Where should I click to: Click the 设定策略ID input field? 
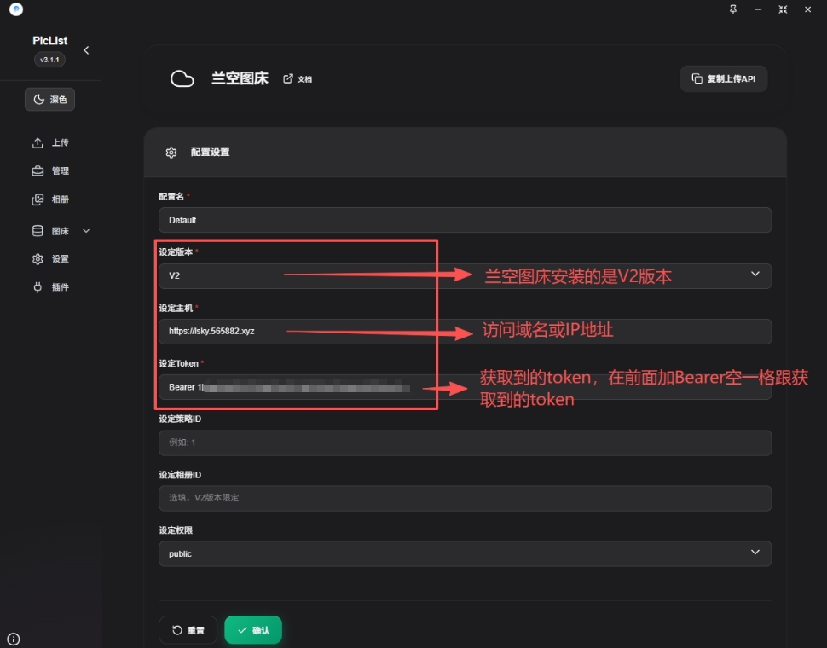(465, 443)
